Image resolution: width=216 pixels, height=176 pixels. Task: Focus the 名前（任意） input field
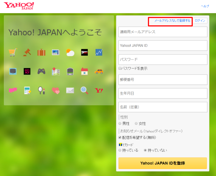163,107
